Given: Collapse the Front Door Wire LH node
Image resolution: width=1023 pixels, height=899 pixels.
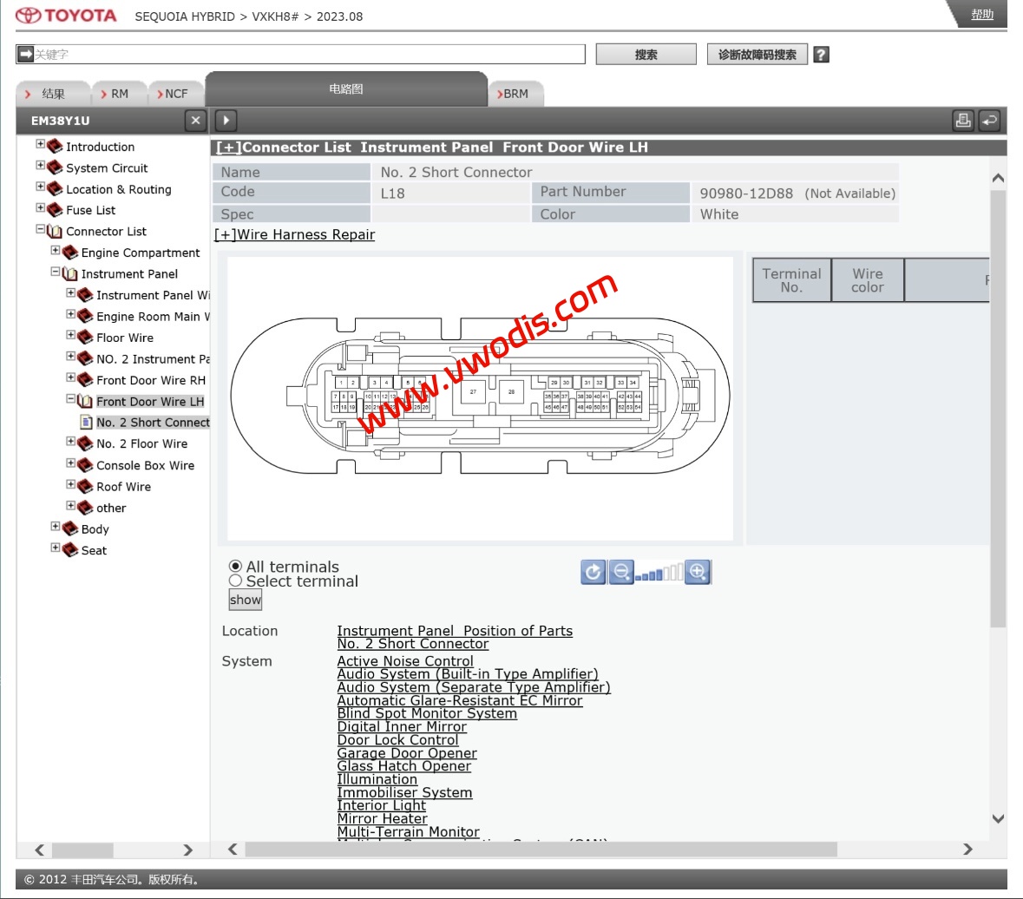Looking at the screenshot, I should pos(71,400).
